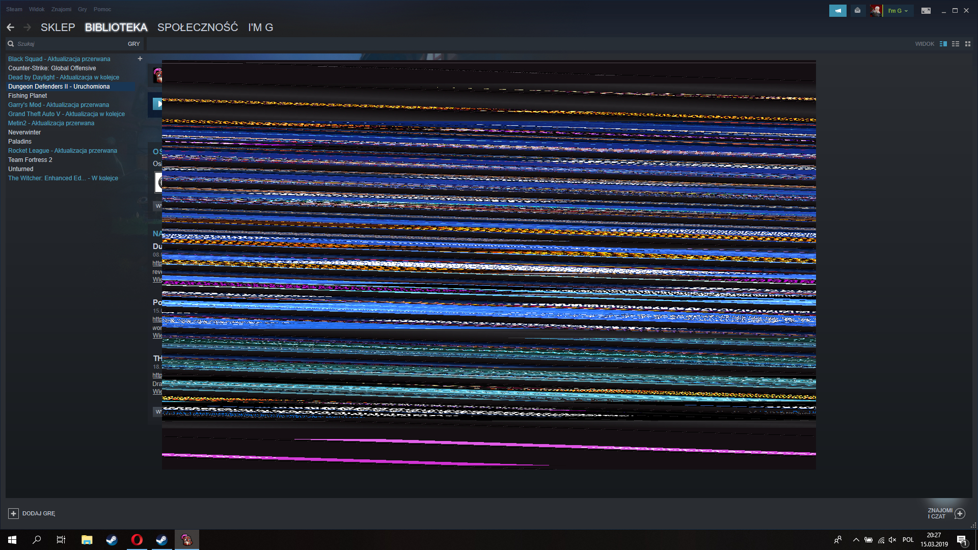Switch to Big Picture mode icon
This screenshot has width=978, height=550.
(926, 11)
